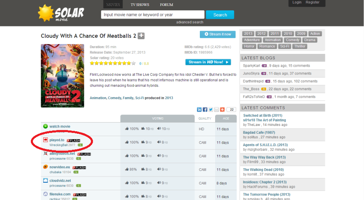Viewport: 364px width, 200px height.
Task: Share via email envelope icon
Action: point(216,109)
